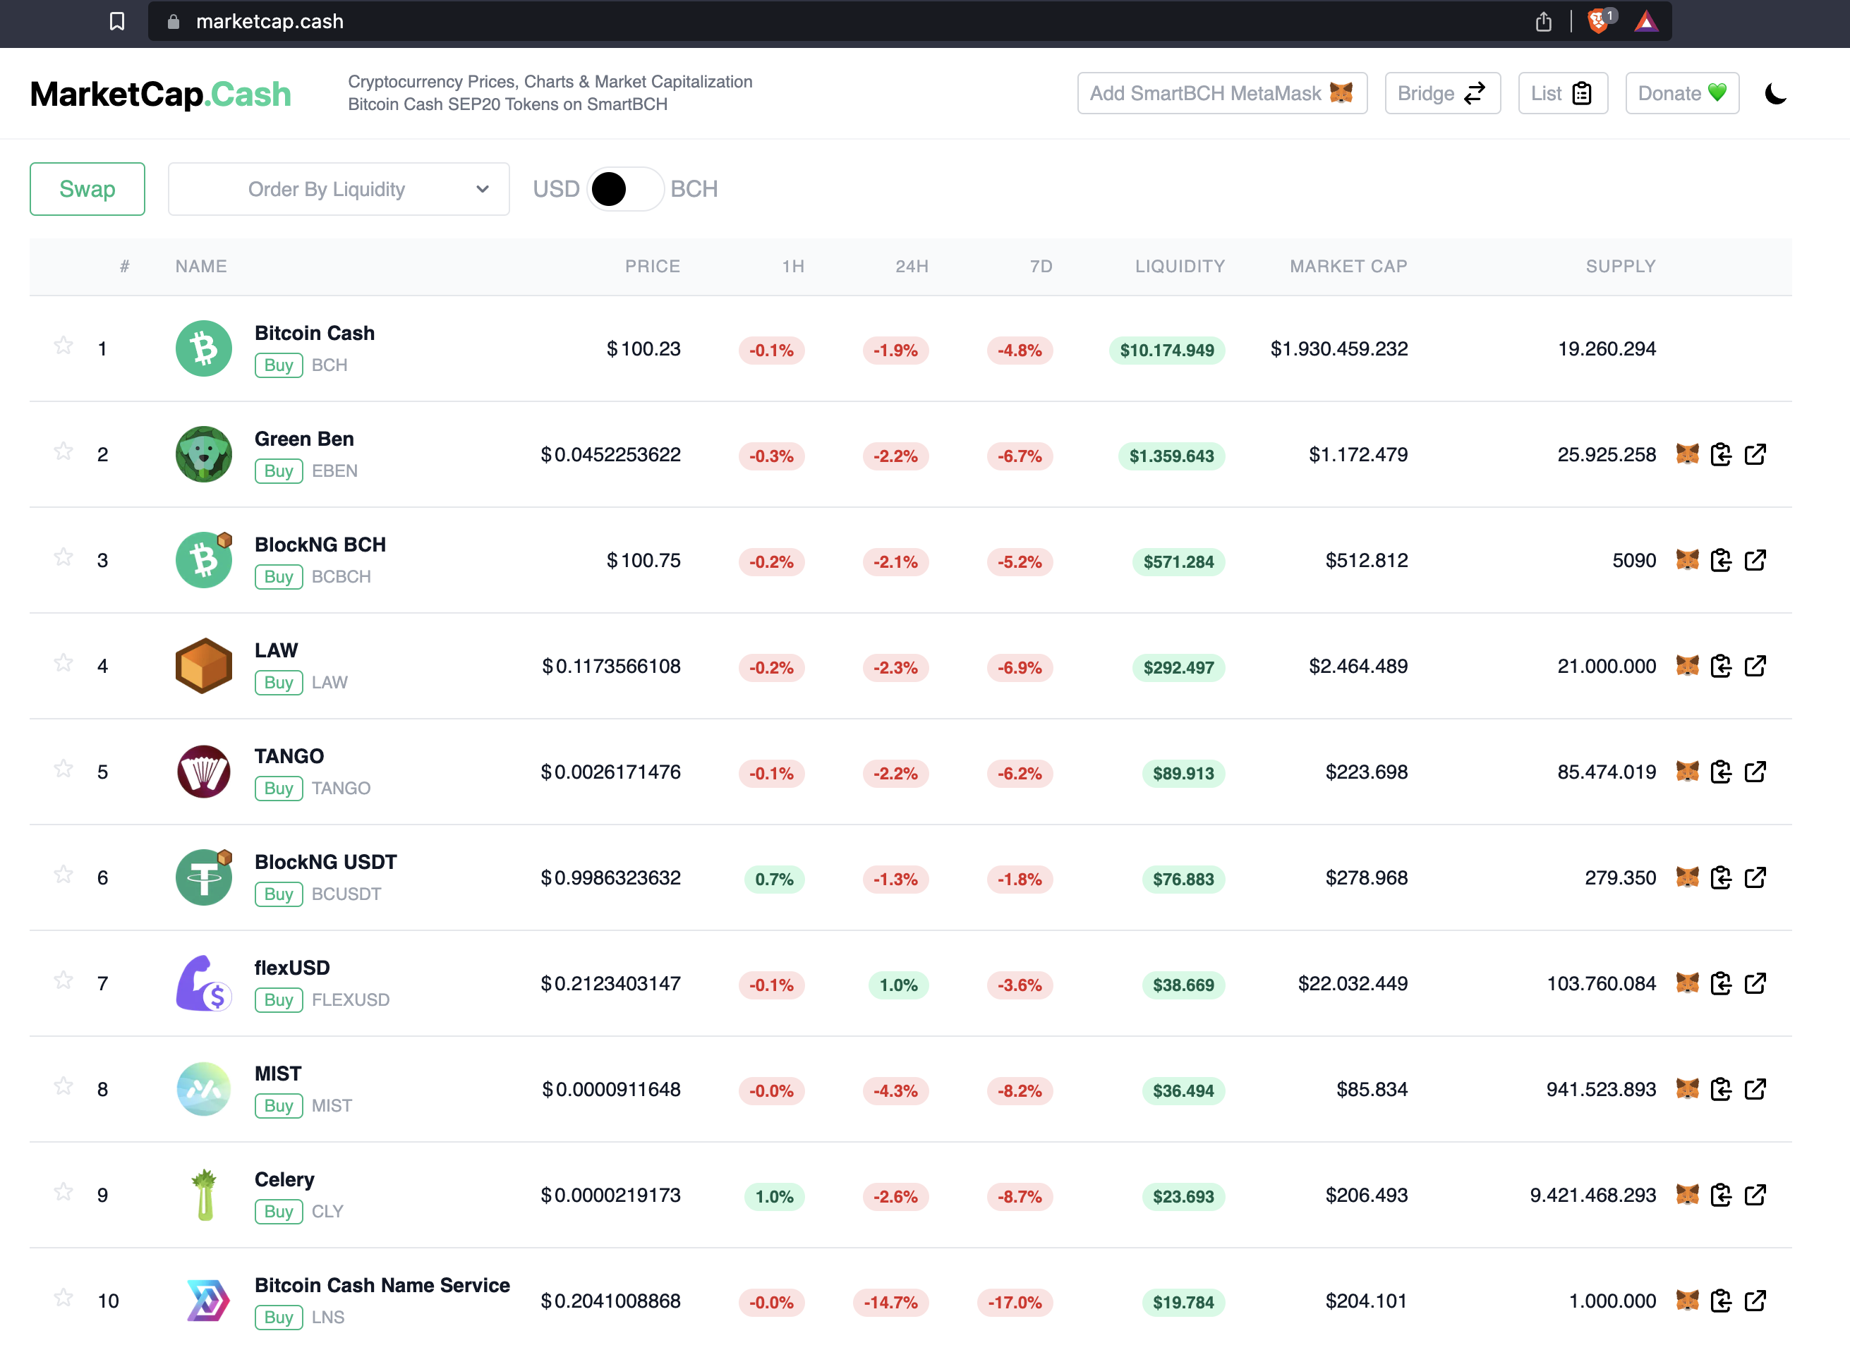Add BlockNG USDT to MetaMask fox icon
This screenshot has height=1350, width=1850.
(x=1687, y=877)
